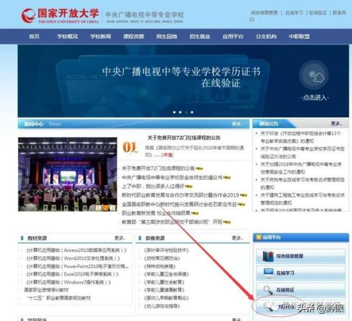The width and height of the screenshot is (352, 321).
Task: Open video 《宠物常见病防治》
Action: coord(162,258)
